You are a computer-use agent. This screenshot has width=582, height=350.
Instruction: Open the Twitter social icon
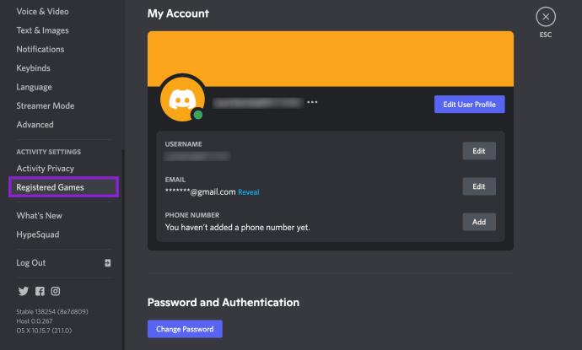pos(24,291)
